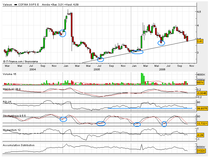
Task: Click the 2005 year label on time axis
Action: pyautogui.click(x=97, y=69)
